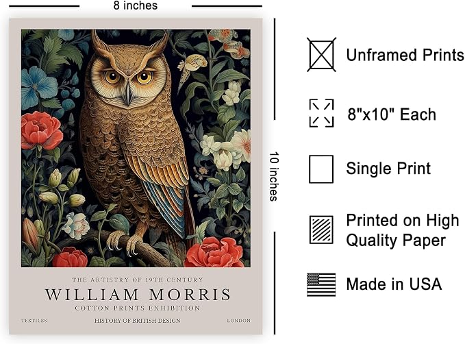Click the 'LONDON' footer word
The image size is (465, 344).
239,321
